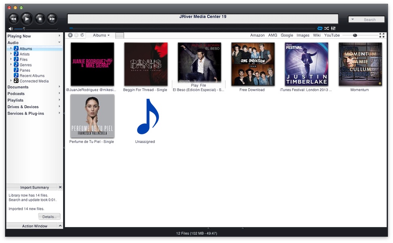Click the Details... button
393x243 pixels.
click(49, 217)
